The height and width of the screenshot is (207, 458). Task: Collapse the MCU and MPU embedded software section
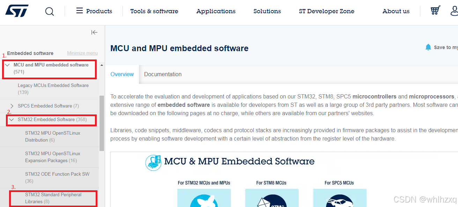coord(8,65)
